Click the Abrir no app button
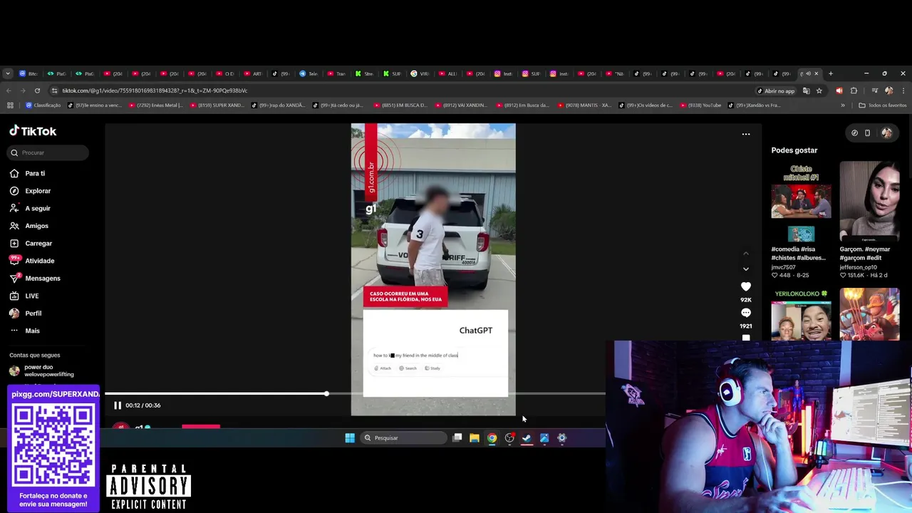 (775, 90)
